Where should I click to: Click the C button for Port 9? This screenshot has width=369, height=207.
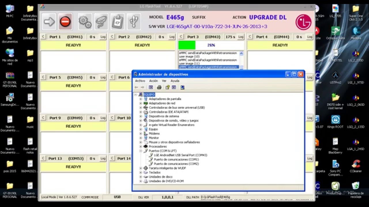(x=43, y=118)
